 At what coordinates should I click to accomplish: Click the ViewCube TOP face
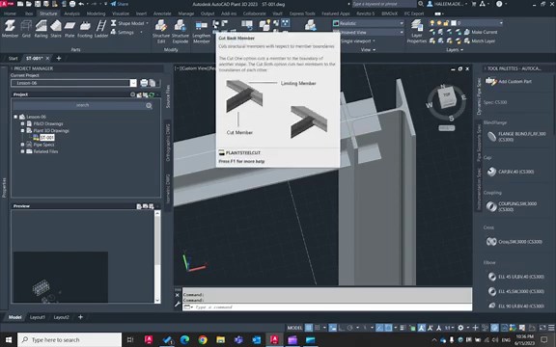[446, 94]
